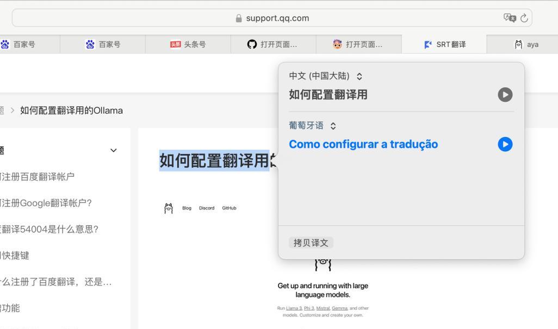Open the GitHub 打开页面 tab
The width and height of the screenshot is (558, 329).
[x=274, y=45]
